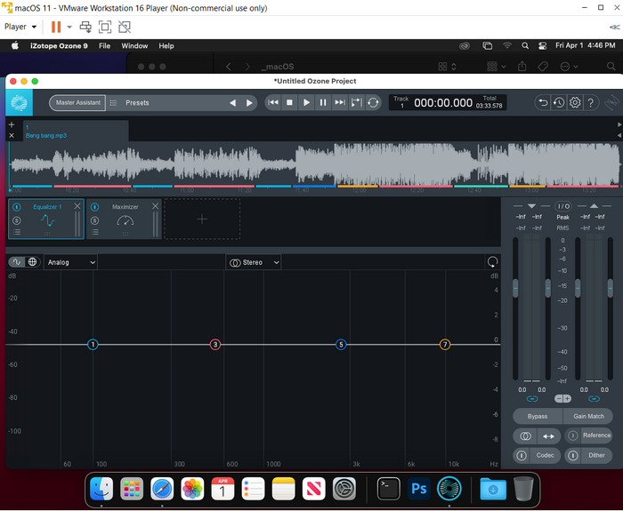623x511 pixels.
Task: Open the preset list icon beside Presets
Action: coord(113,103)
